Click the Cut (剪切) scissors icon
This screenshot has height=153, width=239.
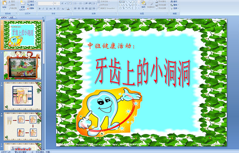tap(10, 2)
